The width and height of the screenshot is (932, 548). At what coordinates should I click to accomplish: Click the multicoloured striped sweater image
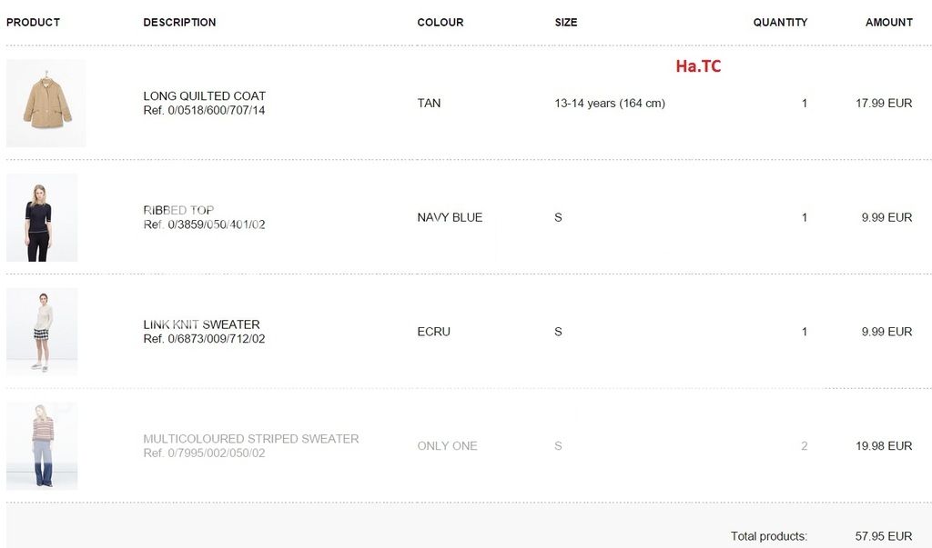[41, 445]
